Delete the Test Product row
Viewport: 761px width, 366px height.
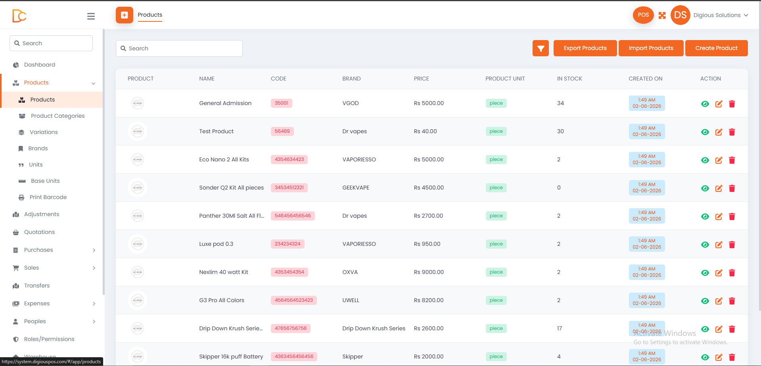click(732, 132)
